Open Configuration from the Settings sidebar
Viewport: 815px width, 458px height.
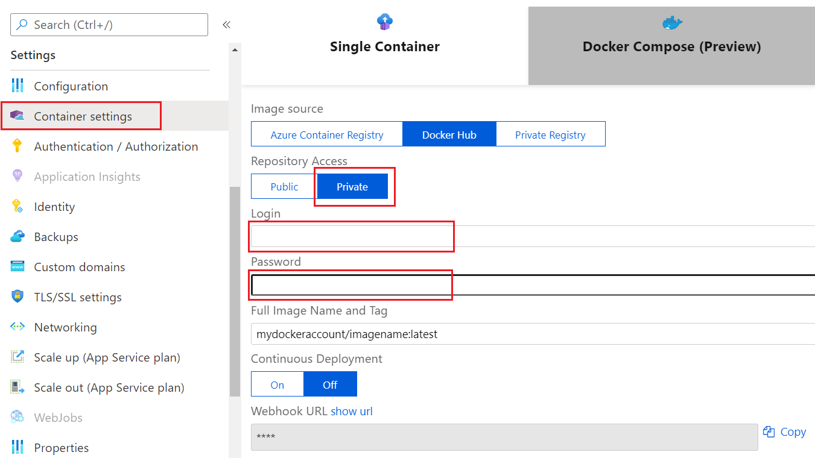[71, 86]
